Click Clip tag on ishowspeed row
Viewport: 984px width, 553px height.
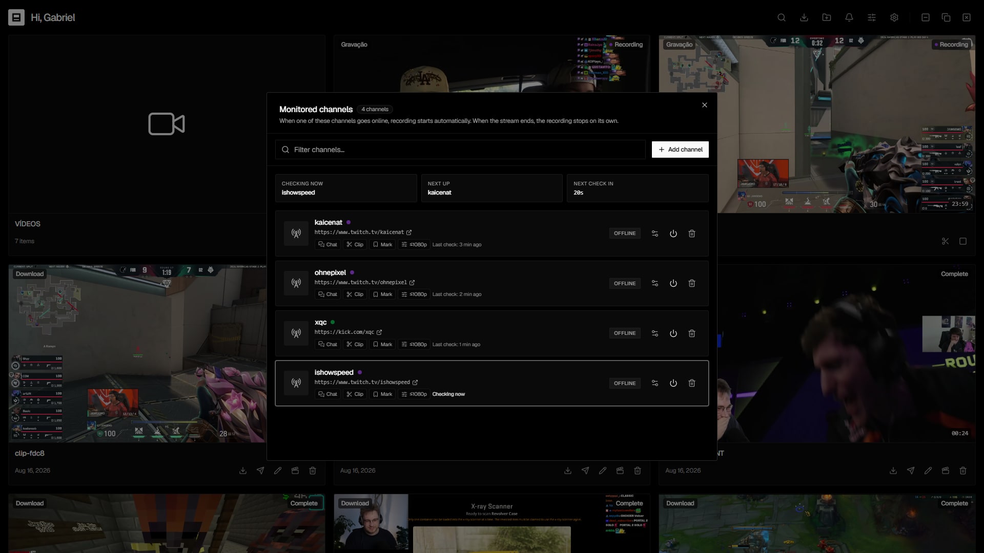[x=355, y=394]
